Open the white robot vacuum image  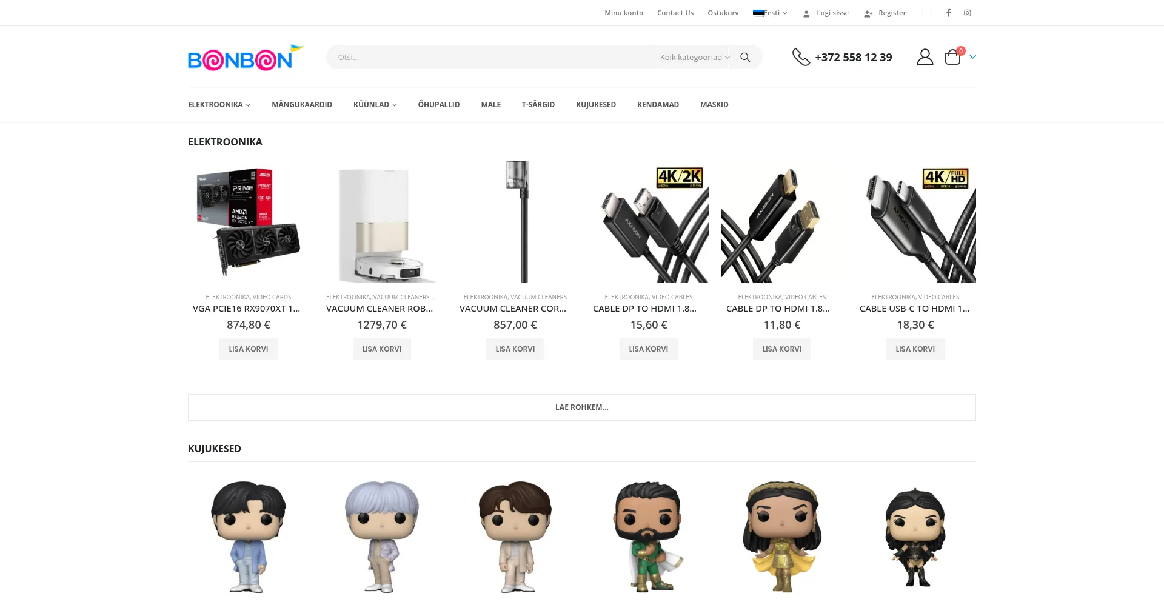(x=382, y=222)
